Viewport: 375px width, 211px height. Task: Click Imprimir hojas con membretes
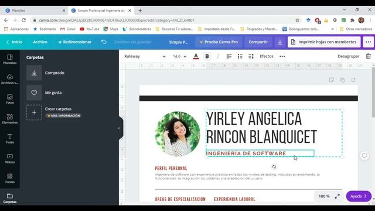pos(324,42)
